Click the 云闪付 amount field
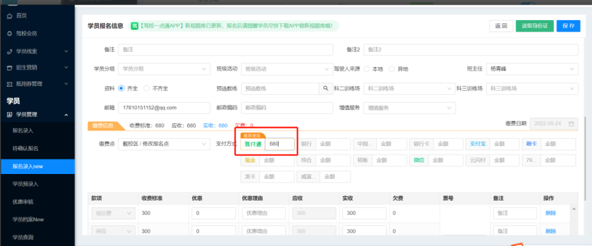592x246 pixels. [504, 160]
